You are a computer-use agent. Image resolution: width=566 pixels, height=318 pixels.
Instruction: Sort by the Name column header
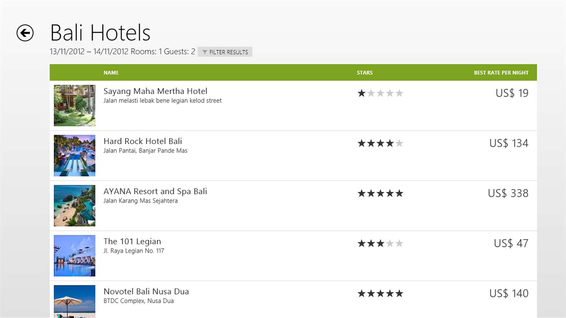[111, 73]
